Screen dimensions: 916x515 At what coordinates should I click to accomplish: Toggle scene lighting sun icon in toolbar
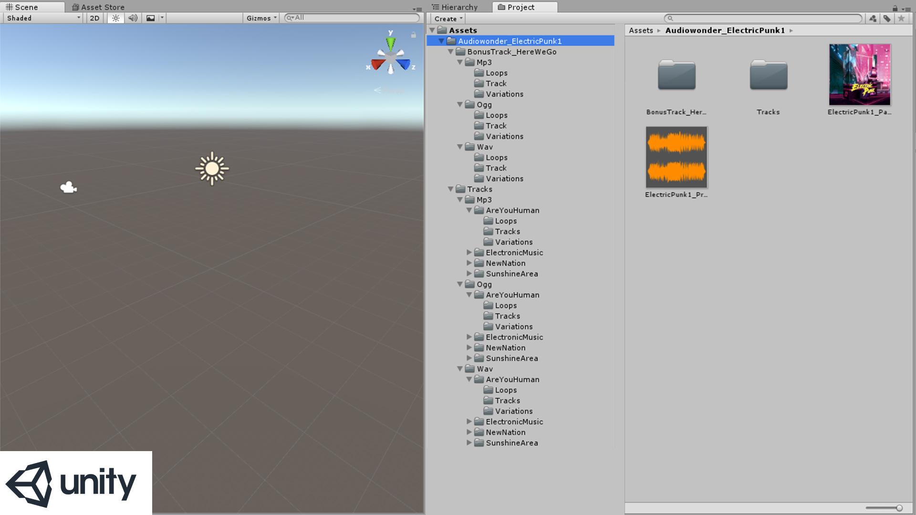116,18
